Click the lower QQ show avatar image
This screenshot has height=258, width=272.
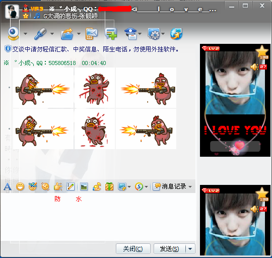(x=235, y=220)
